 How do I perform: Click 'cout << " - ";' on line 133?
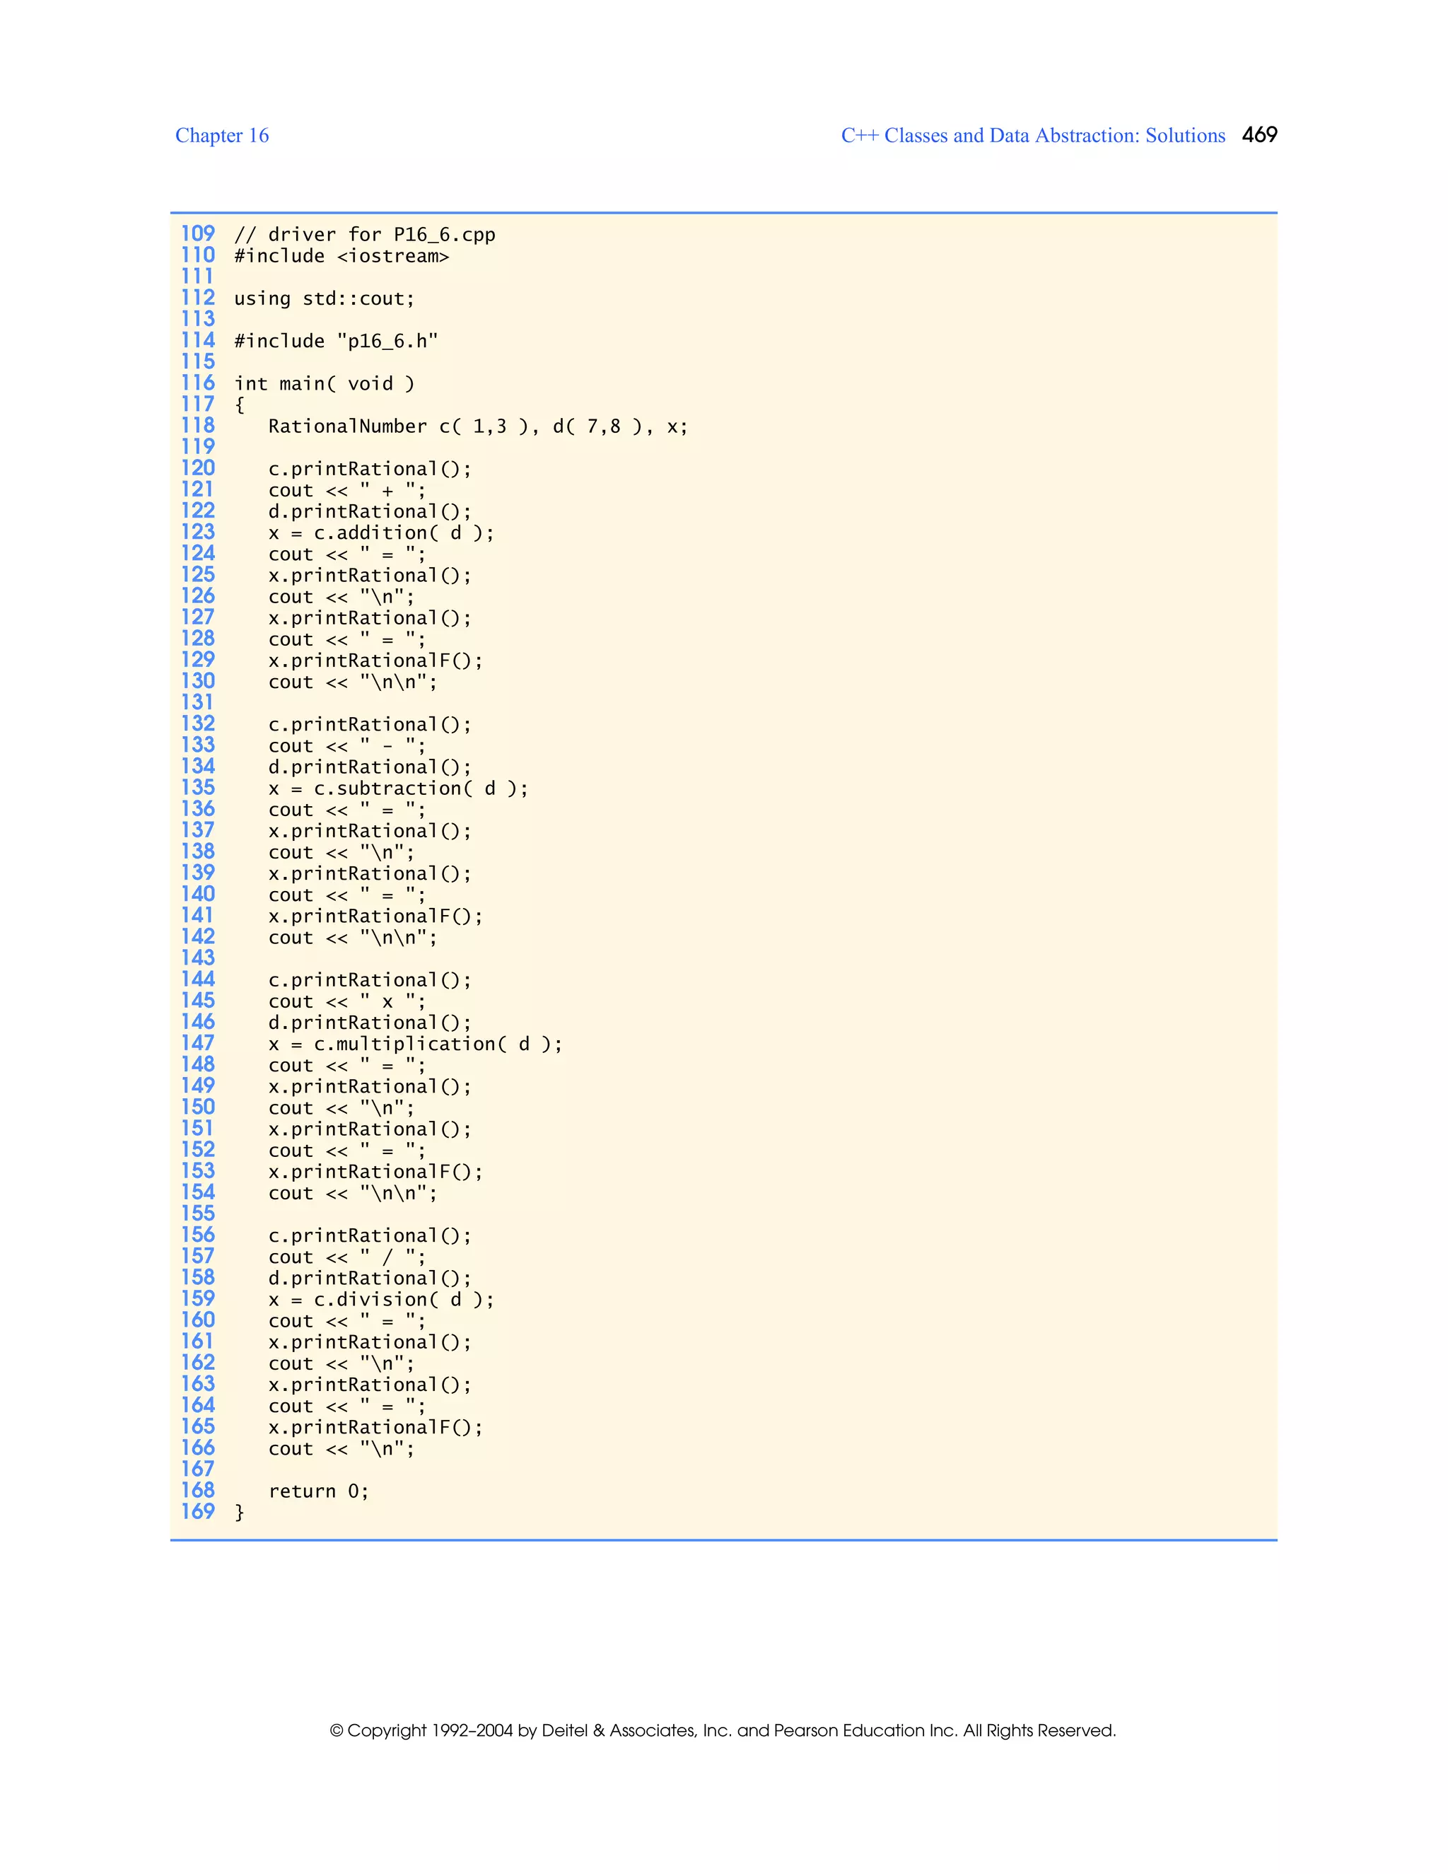(x=346, y=747)
